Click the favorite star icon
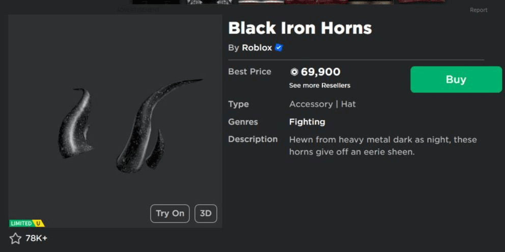This screenshot has width=505, height=252. (15, 238)
